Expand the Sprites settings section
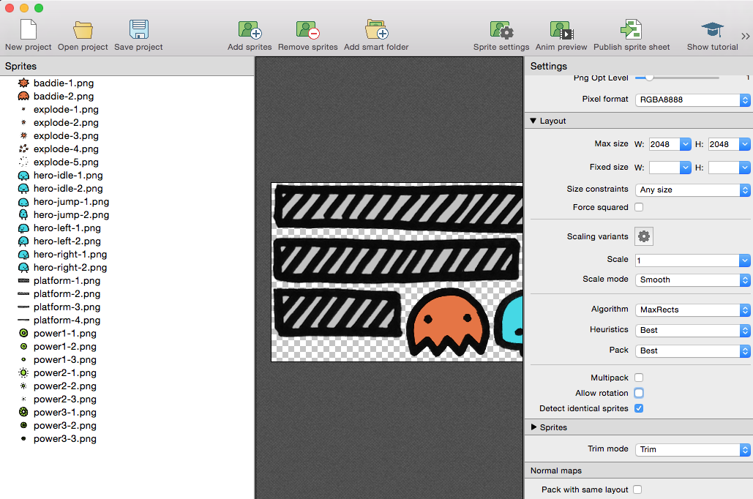The image size is (753, 499). tap(533, 427)
